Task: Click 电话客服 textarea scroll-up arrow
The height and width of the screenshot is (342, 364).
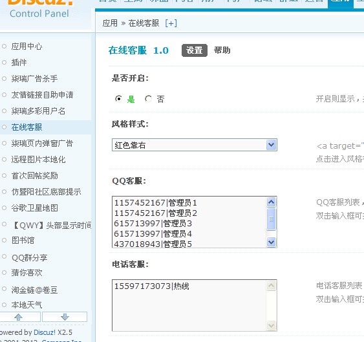Action: pos(271,286)
